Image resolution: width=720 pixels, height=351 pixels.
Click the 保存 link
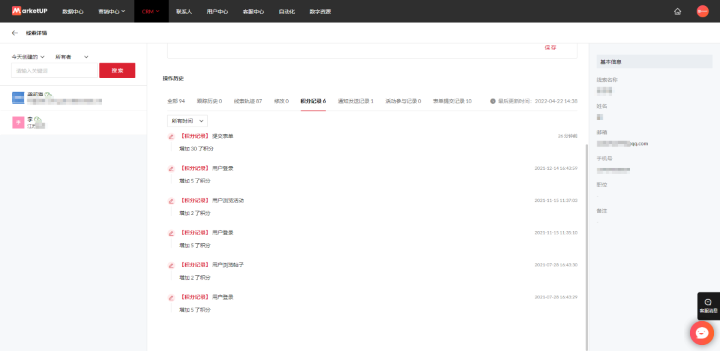(550, 48)
